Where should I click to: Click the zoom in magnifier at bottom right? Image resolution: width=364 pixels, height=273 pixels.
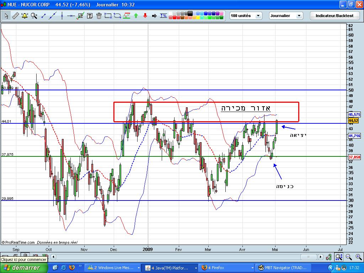point(359,257)
